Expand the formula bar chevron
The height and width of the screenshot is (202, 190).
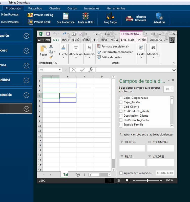point(174,70)
